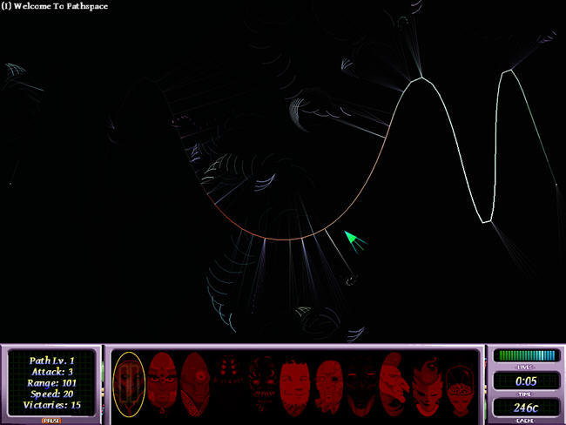Select the dark multi-dotted fourth mask
This screenshot has height=425, width=566.
[x=228, y=384]
